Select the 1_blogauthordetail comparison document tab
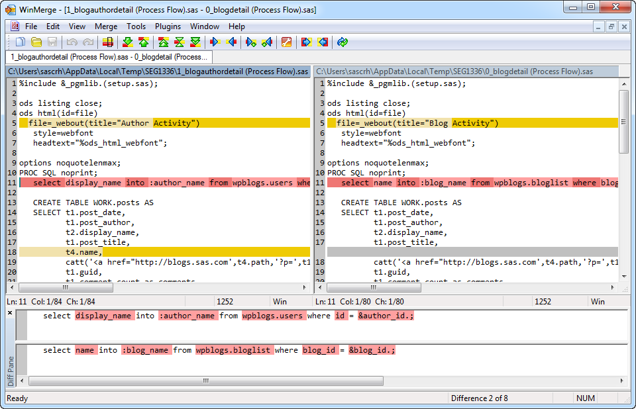The width and height of the screenshot is (636, 409). (x=109, y=58)
